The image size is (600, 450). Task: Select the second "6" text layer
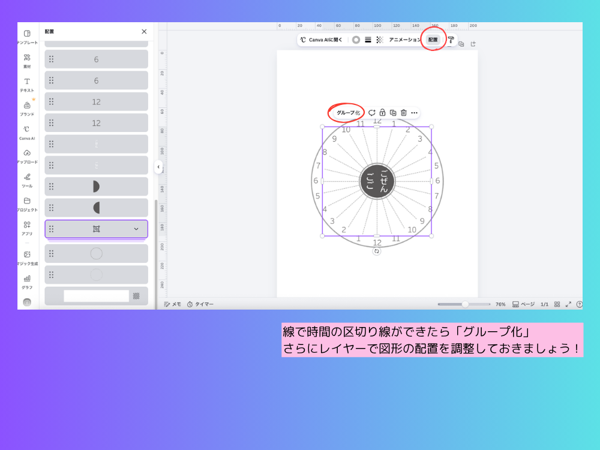(97, 80)
